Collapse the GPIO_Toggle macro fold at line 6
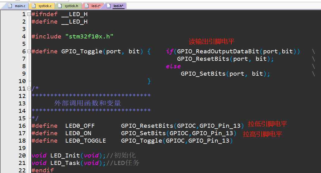This screenshot has width=321, height=173. click(29, 51)
